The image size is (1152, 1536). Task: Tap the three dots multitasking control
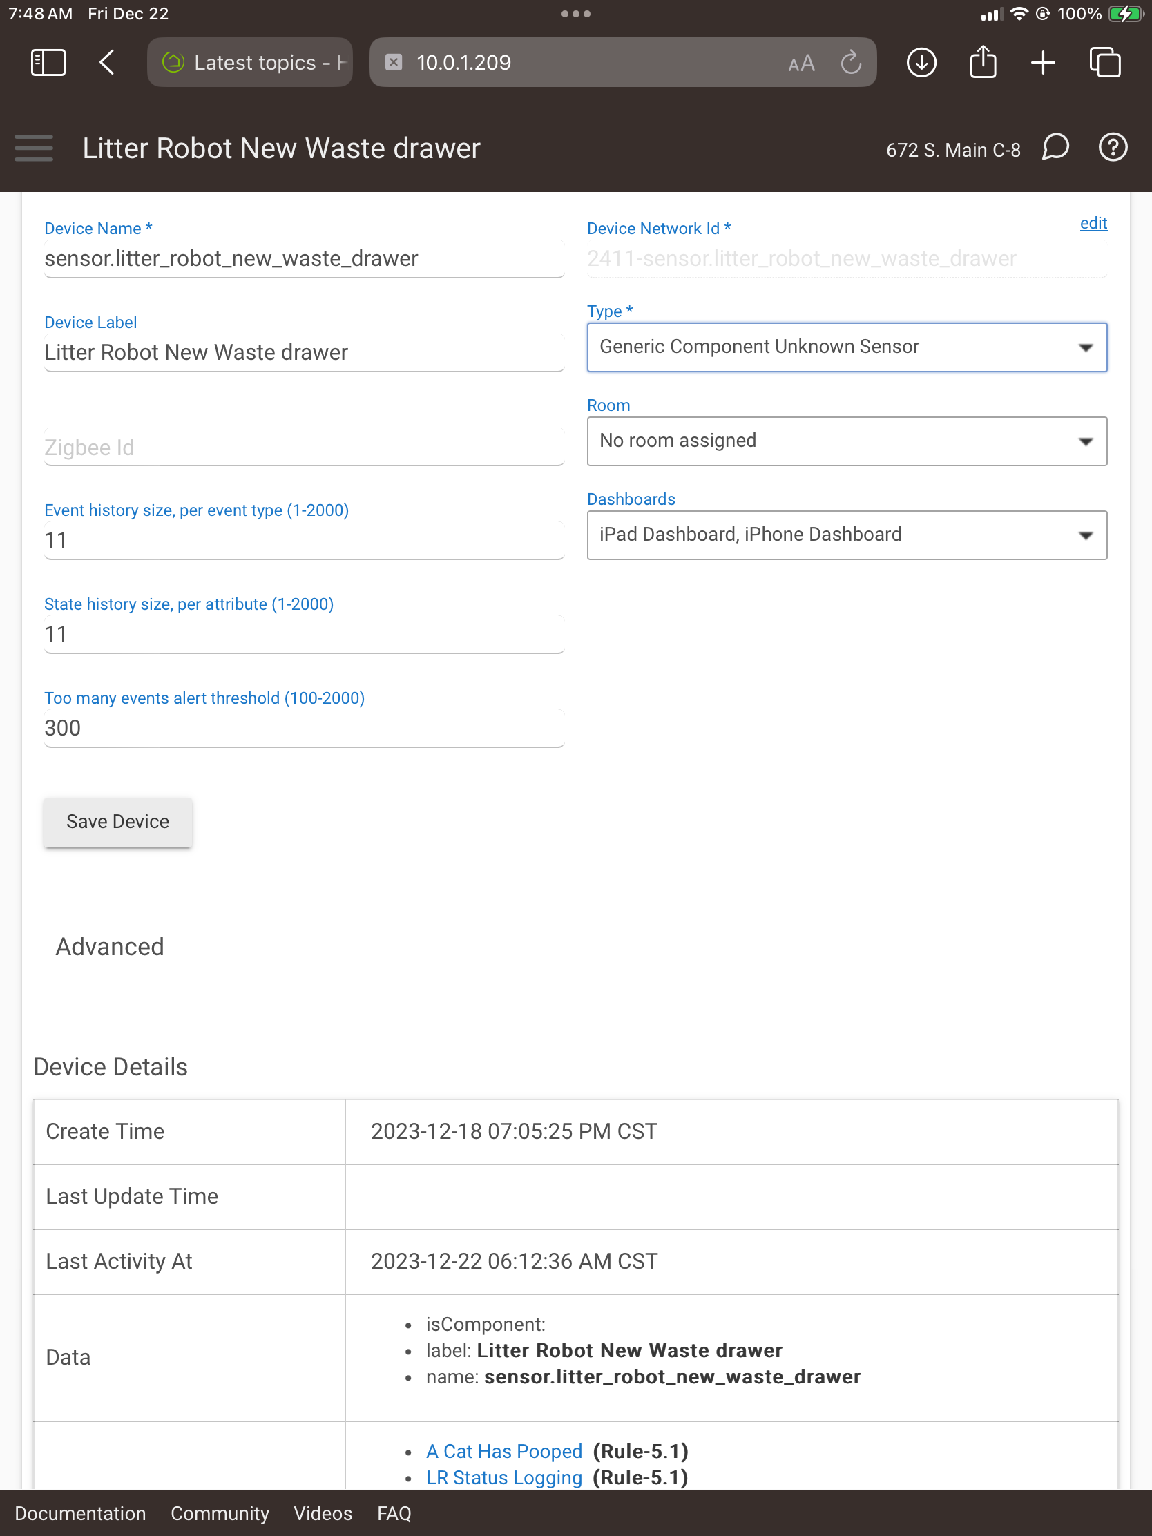(575, 13)
